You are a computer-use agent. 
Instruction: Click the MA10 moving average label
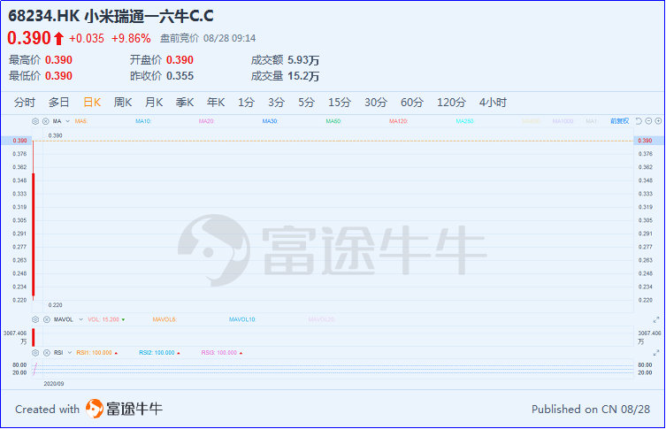pyautogui.click(x=143, y=121)
